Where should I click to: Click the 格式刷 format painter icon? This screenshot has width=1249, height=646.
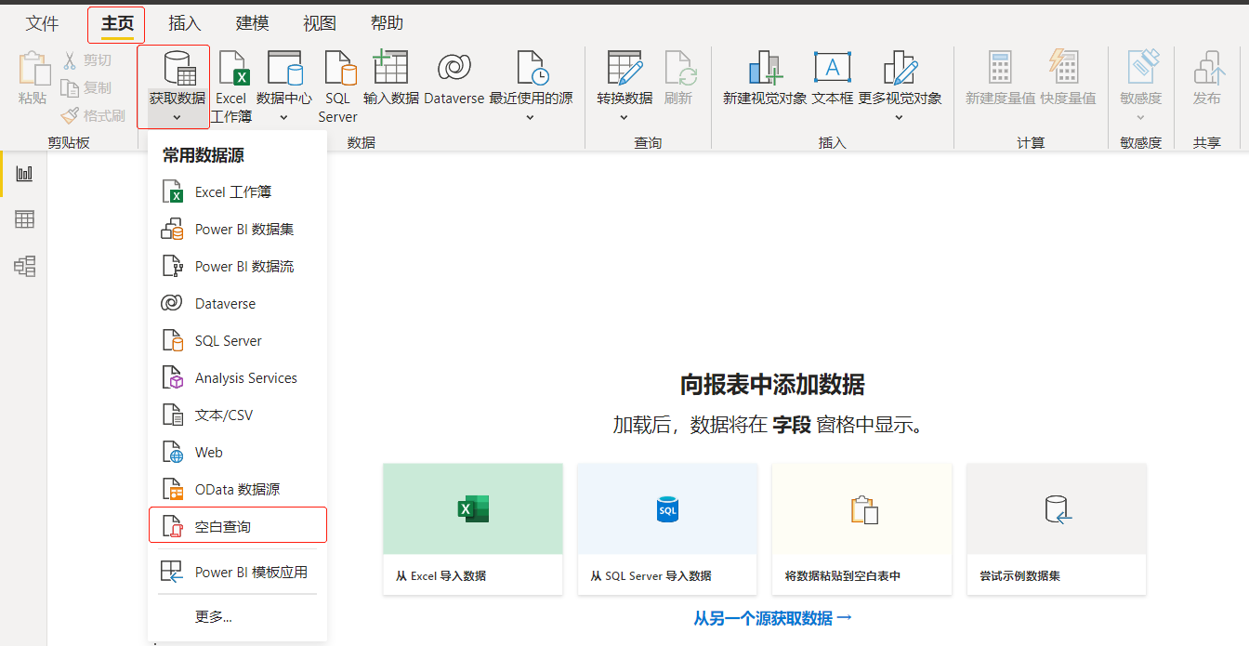(71, 115)
